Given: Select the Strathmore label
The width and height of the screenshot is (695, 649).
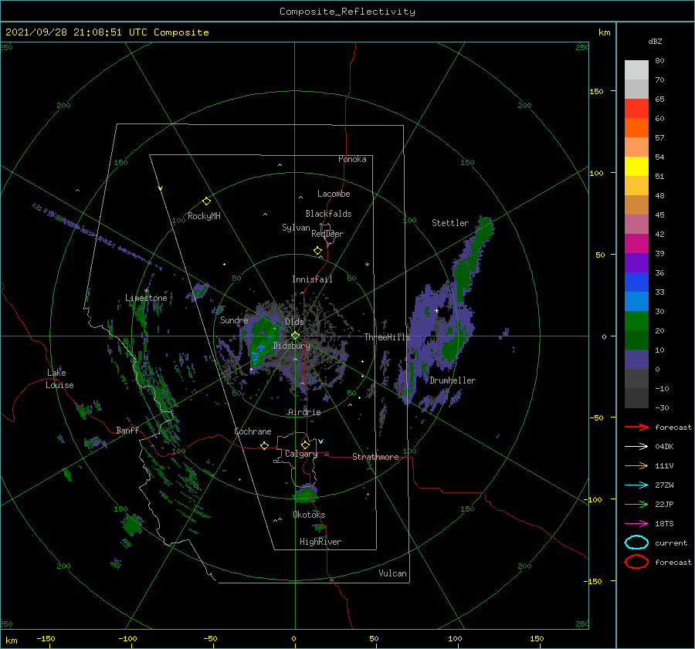Looking at the screenshot, I should [x=375, y=457].
